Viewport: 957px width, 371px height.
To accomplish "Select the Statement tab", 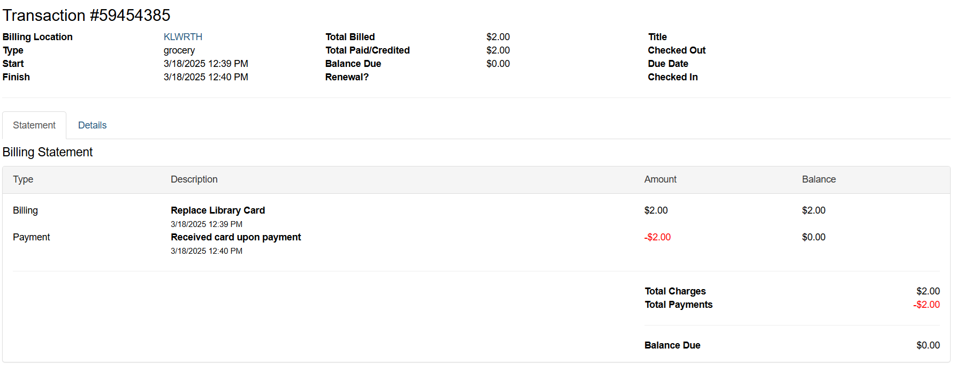I will tap(34, 125).
